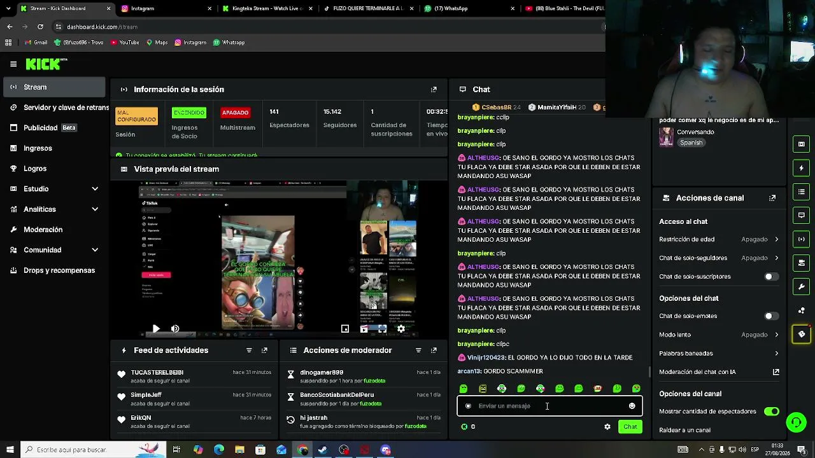The height and width of the screenshot is (458, 815).
Task: Switch to the WhatsApp browser tab
Action: click(x=470, y=8)
